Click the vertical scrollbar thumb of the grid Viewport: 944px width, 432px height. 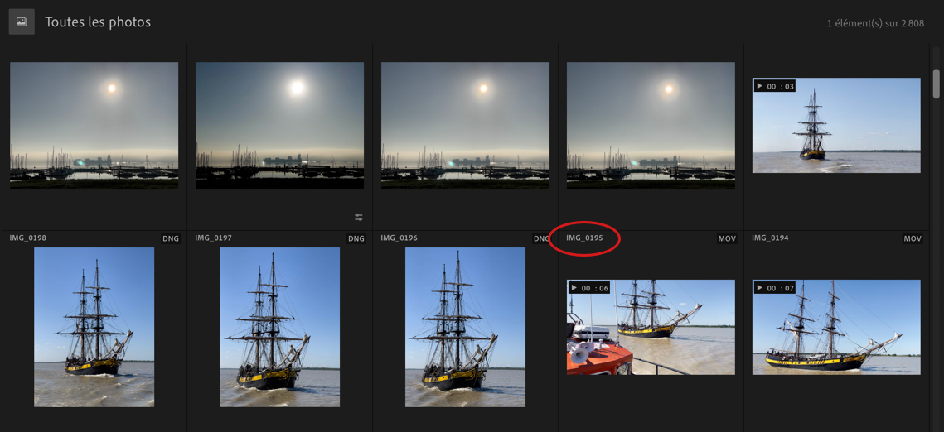[937, 84]
